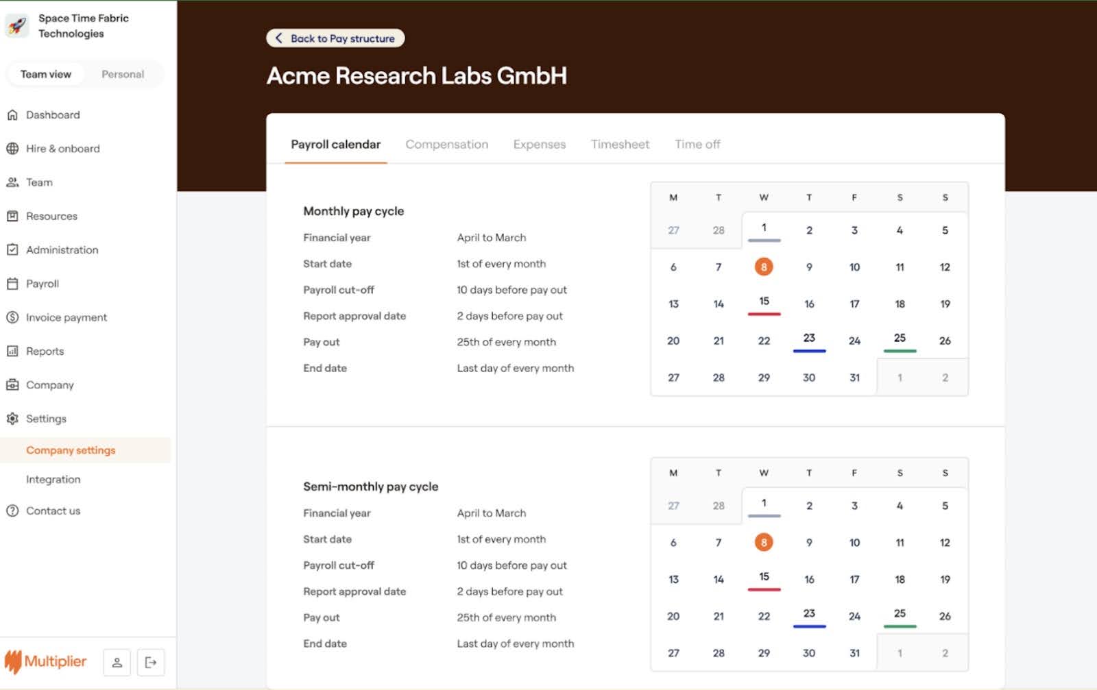Screen dimensions: 1097x690
Task: Open Hire & onboard menu item
Action: click(x=63, y=149)
